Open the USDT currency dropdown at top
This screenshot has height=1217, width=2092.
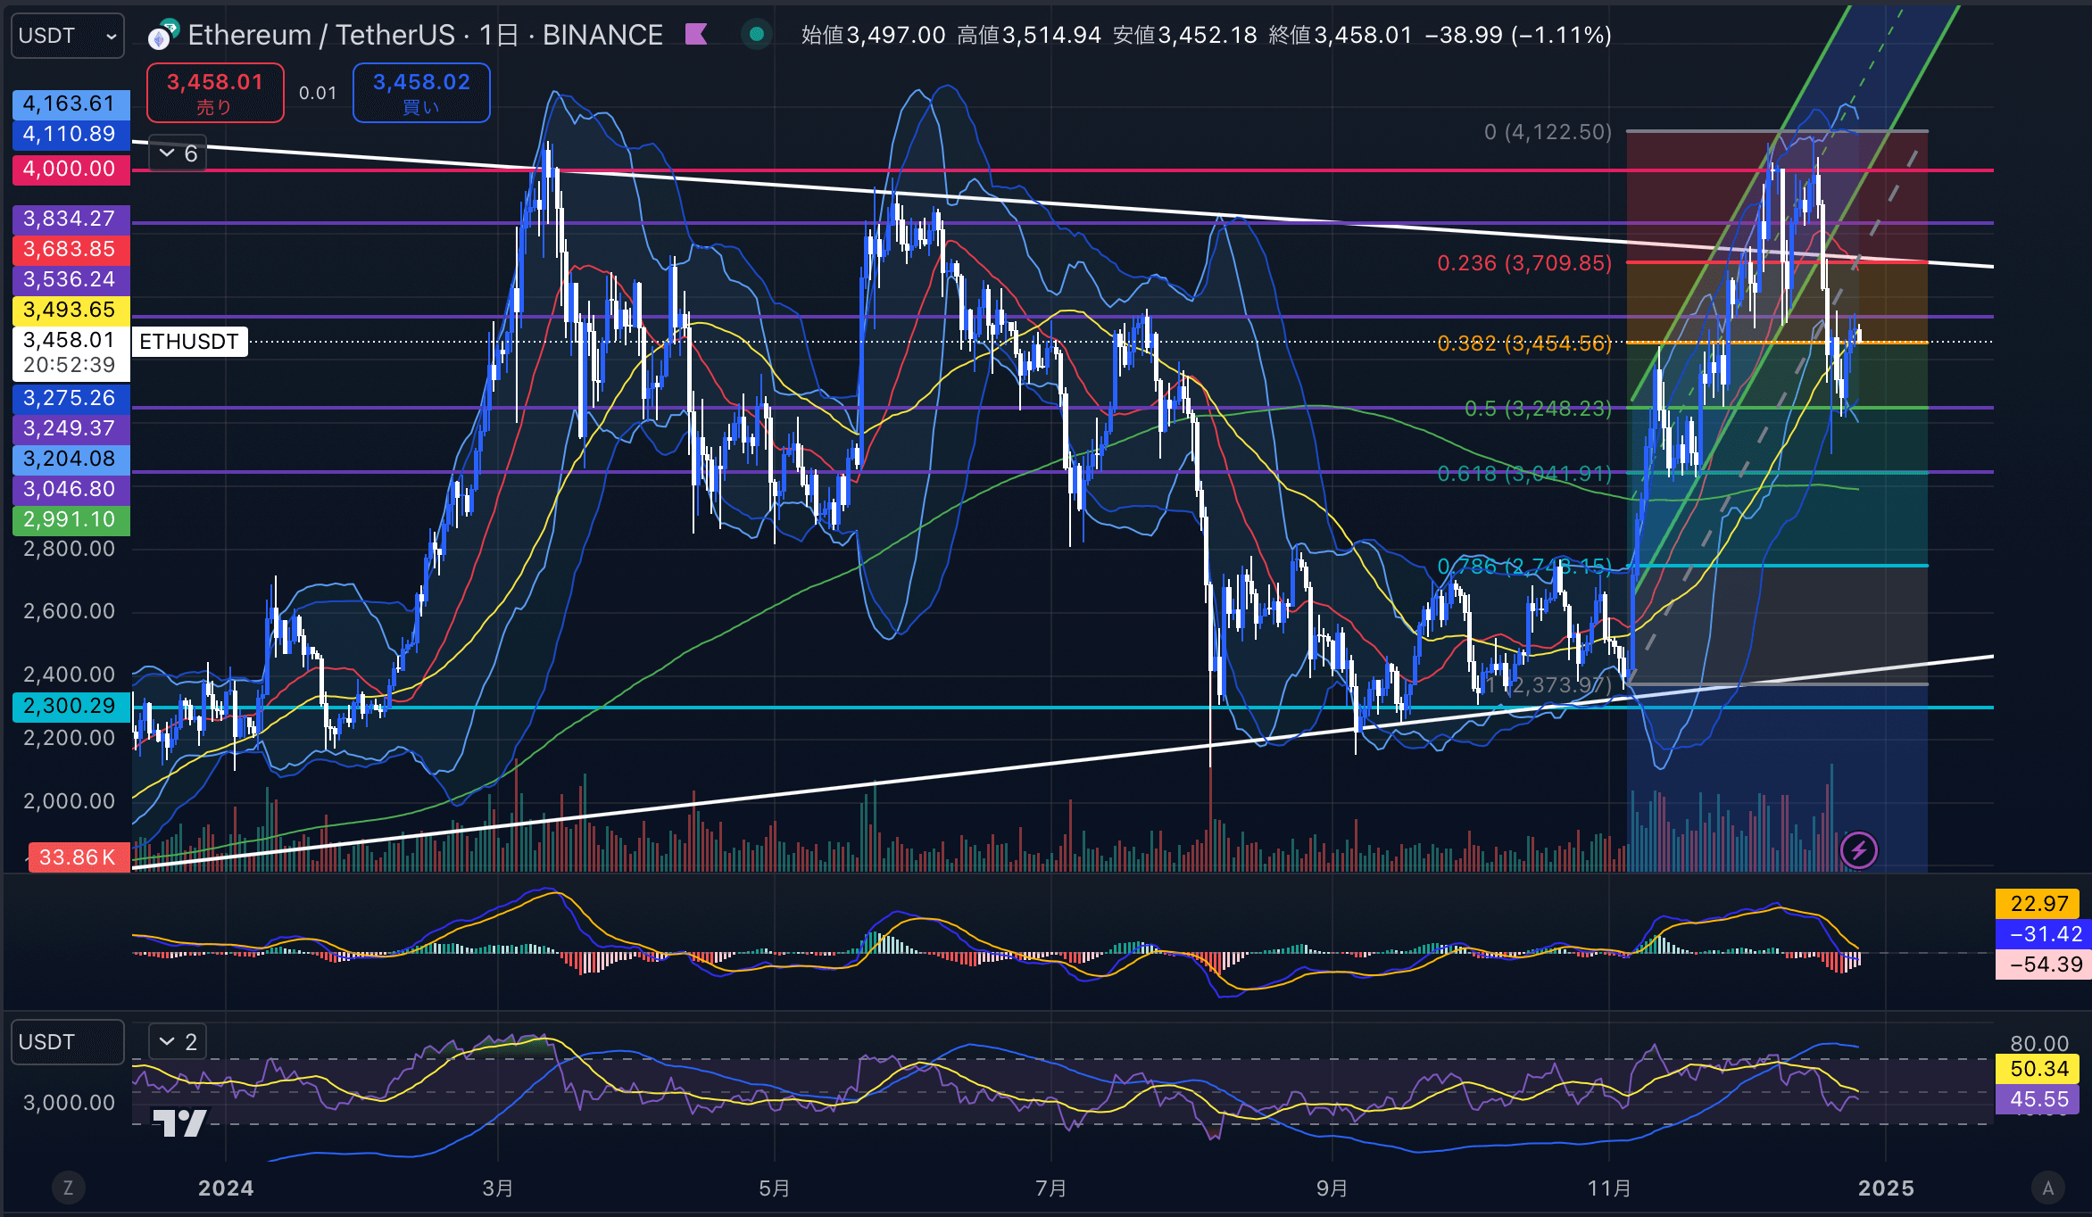tap(68, 36)
